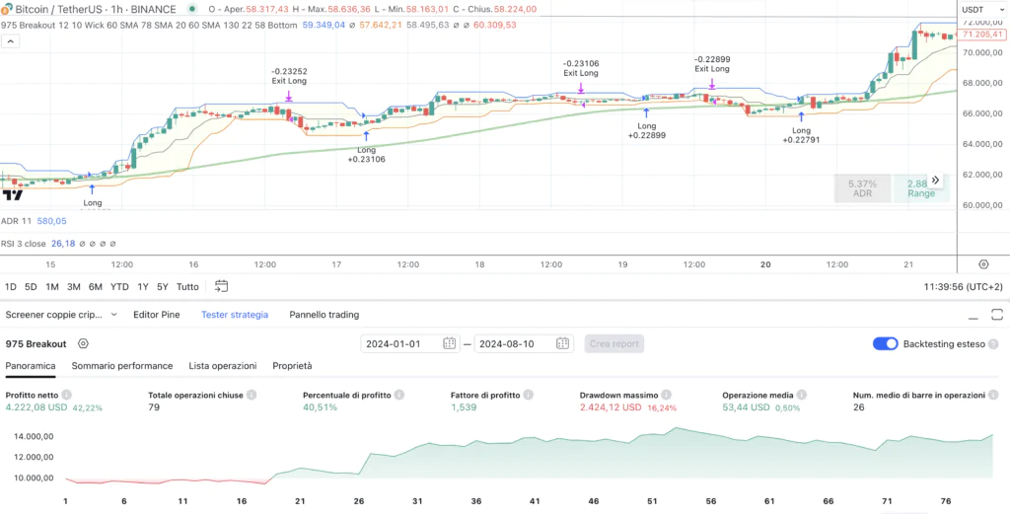Open Lista operazioni tab
The height and width of the screenshot is (514, 1010).
coord(222,366)
